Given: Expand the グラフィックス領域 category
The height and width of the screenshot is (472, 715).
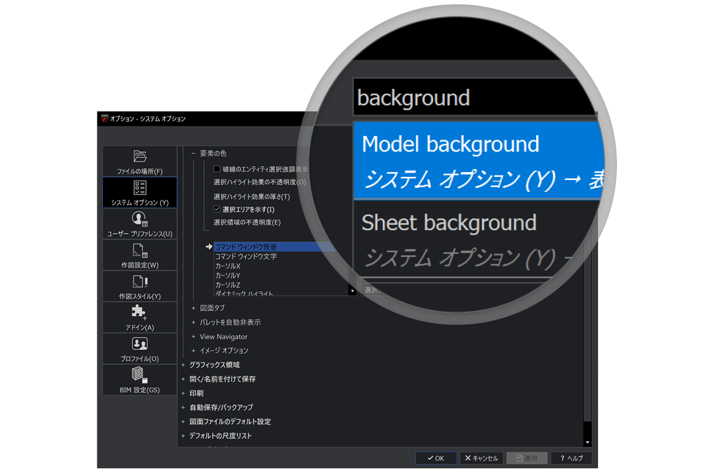Looking at the screenshot, I should click(x=183, y=365).
